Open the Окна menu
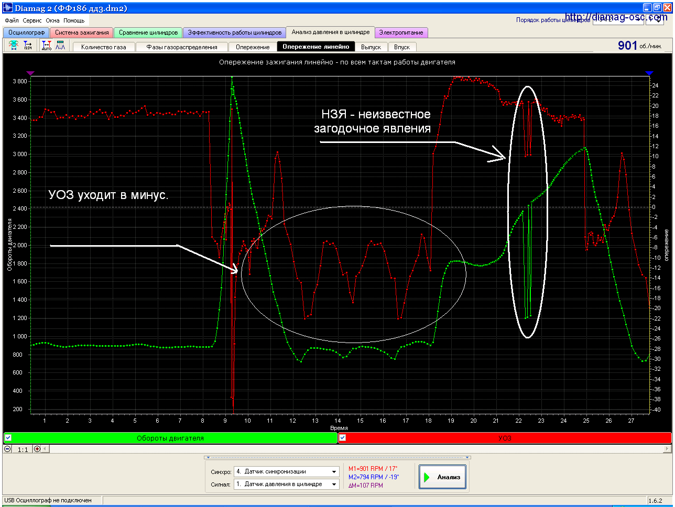 pos(52,20)
